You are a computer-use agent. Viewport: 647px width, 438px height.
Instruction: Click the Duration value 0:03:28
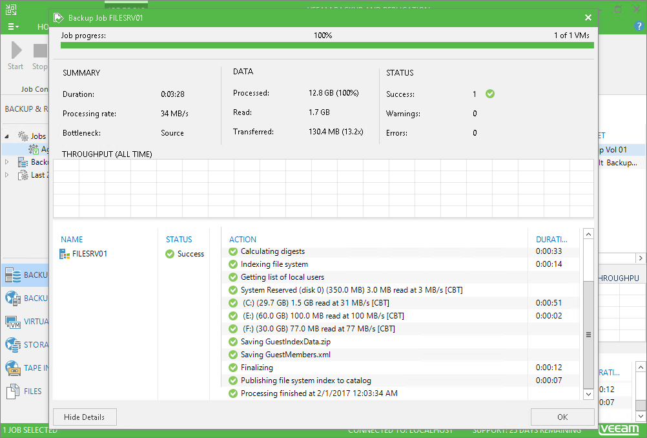tap(172, 94)
